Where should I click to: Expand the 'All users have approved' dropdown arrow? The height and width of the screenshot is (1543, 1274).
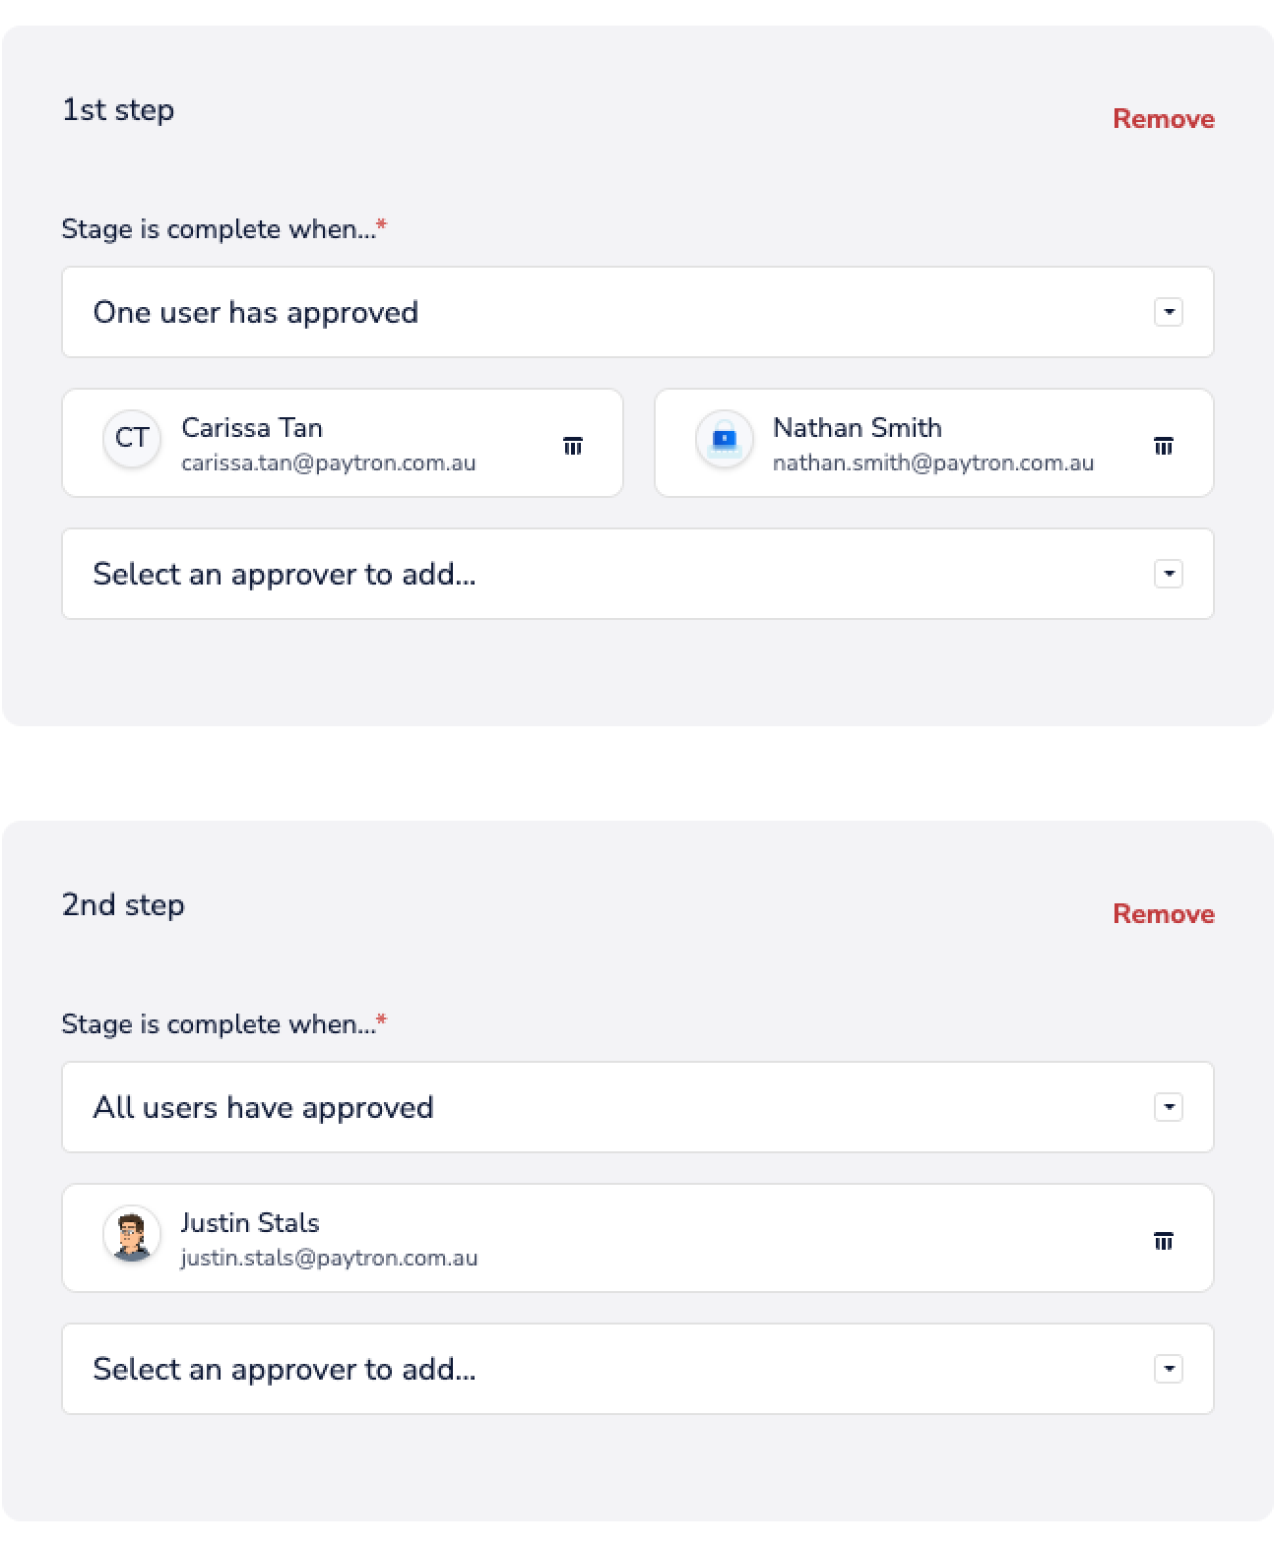point(1168,1107)
